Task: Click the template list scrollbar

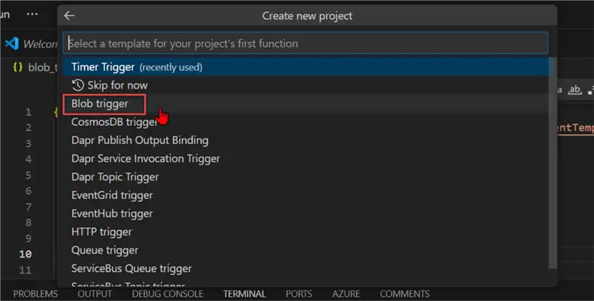Action: point(553,163)
